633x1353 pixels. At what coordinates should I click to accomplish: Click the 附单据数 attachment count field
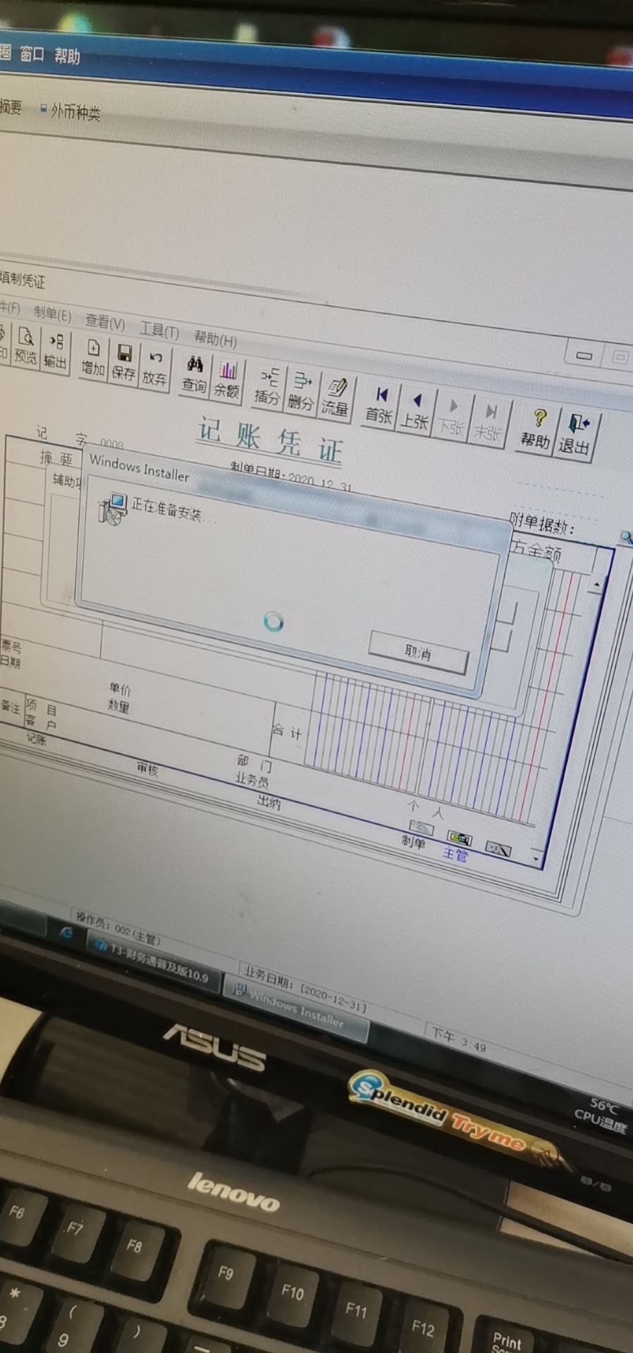click(x=542, y=523)
